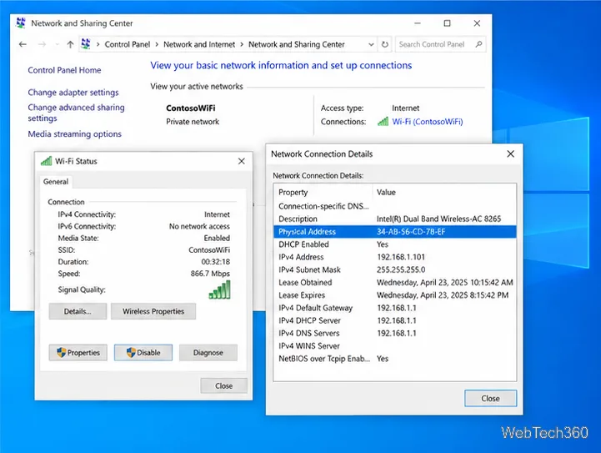601x453 pixels.
Task: Click the ContosoWiFi network name
Action: click(191, 108)
